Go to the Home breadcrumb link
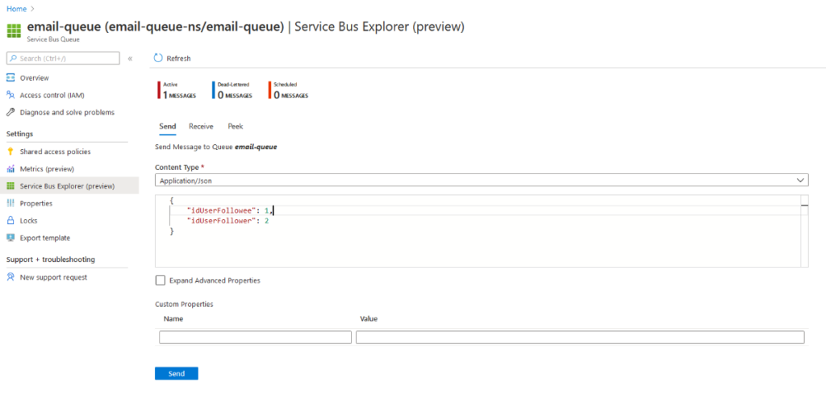 (x=15, y=9)
